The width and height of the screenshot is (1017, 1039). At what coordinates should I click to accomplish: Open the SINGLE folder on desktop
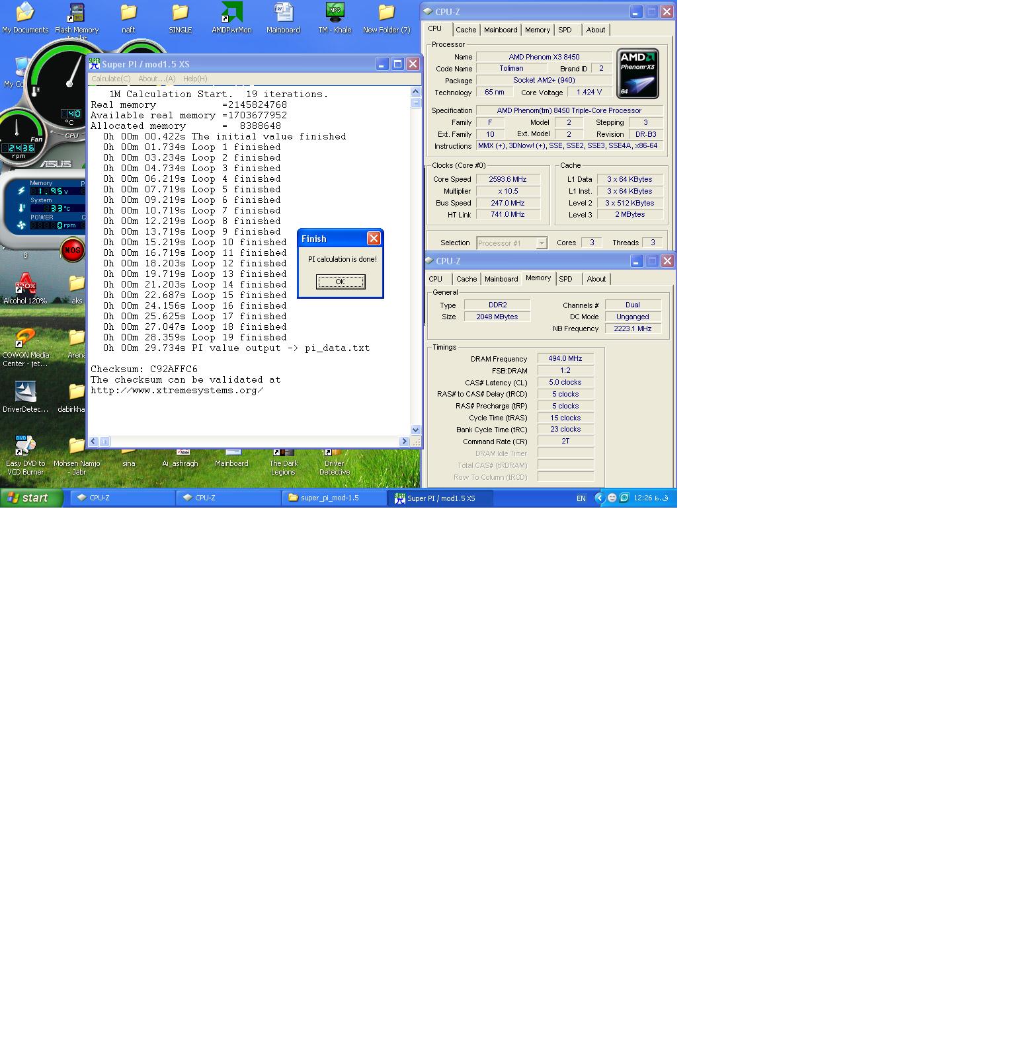(180, 13)
